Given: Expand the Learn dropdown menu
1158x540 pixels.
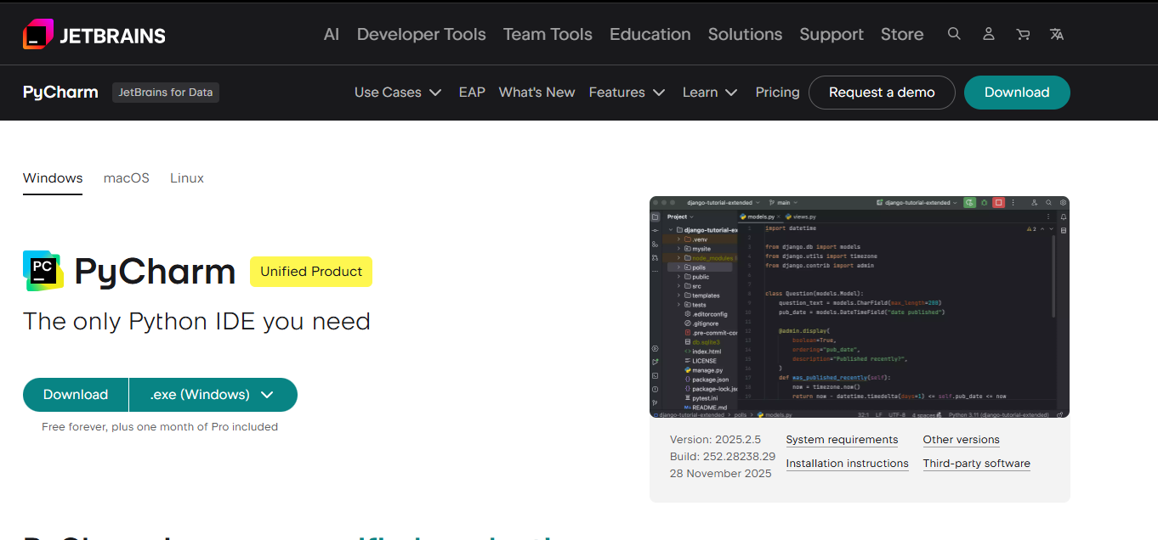Looking at the screenshot, I should click(710, 93).
